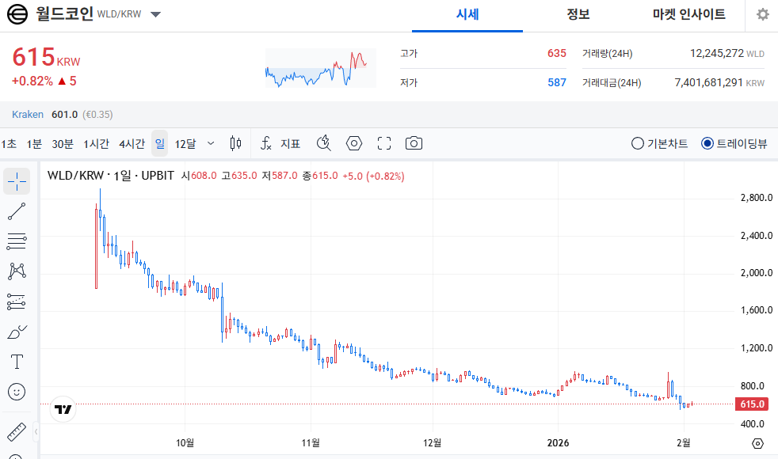Viewport: 778px width, 459px height.
Task: Expand the WLD/KRW market dropdown arrow
Action: click(156, 15)
